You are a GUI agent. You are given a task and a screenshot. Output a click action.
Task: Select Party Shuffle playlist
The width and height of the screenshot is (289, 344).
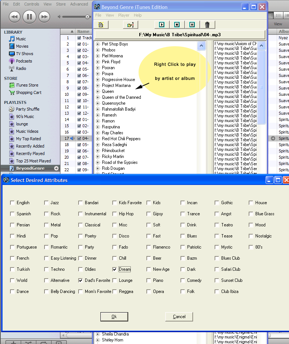pos(28,109)
